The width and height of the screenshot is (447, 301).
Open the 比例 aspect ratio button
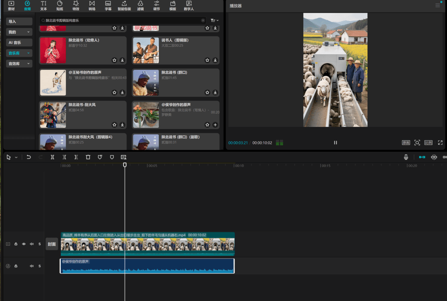point(428,143)
